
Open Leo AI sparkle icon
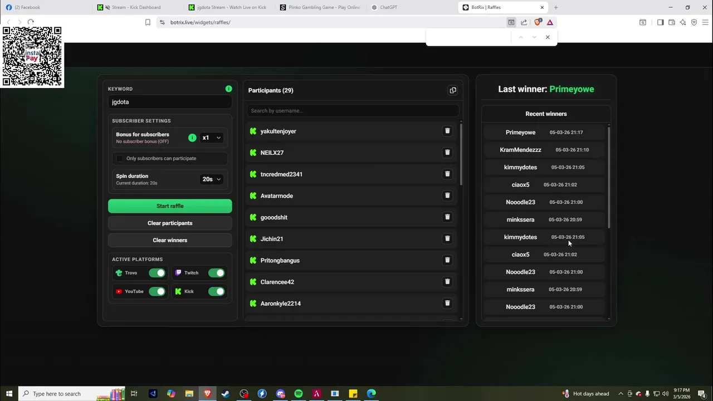(x=683, y=22)
